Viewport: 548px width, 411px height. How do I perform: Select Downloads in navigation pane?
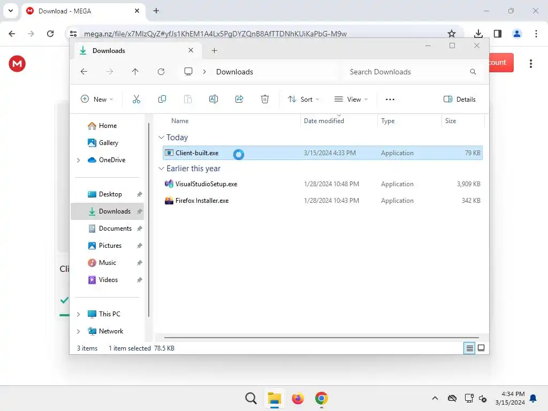[107, 211]
